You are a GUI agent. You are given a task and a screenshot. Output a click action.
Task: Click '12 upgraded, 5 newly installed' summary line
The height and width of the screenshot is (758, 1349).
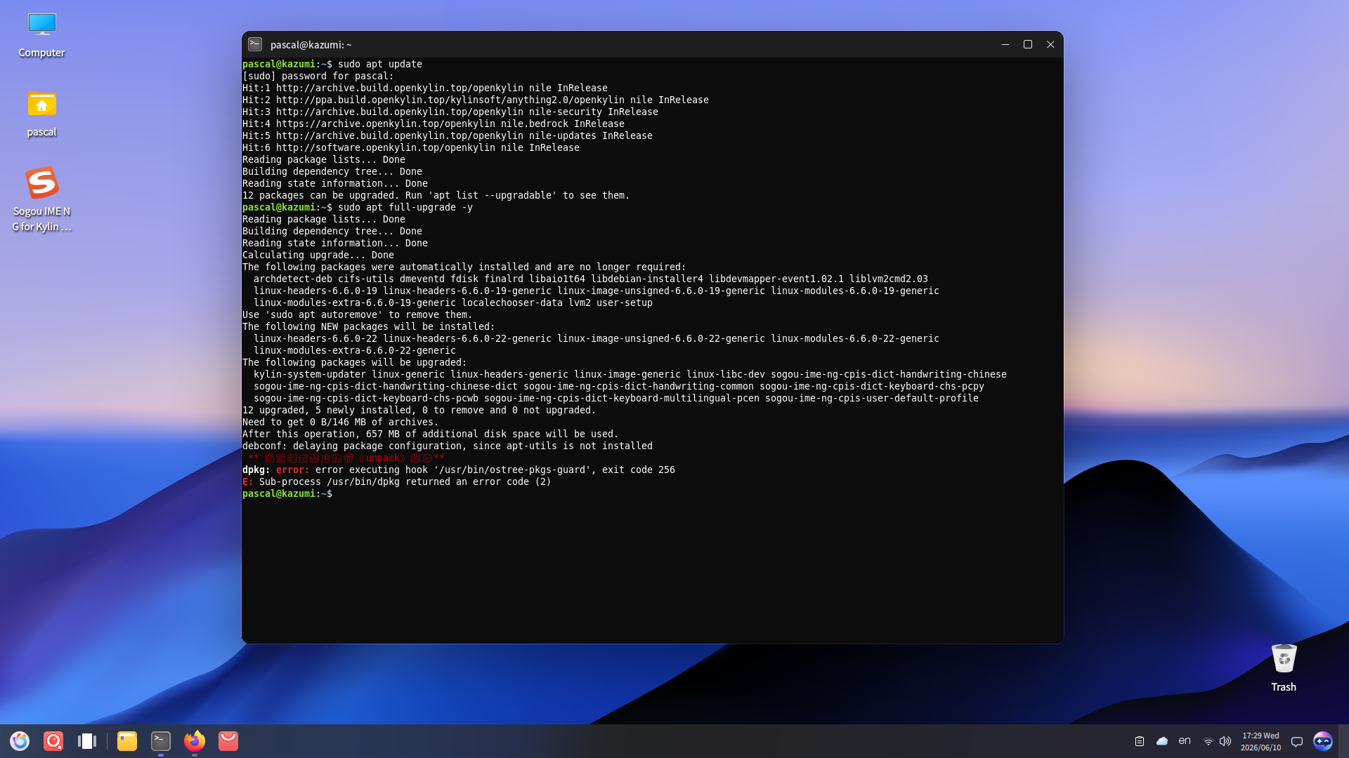[419, 410]
